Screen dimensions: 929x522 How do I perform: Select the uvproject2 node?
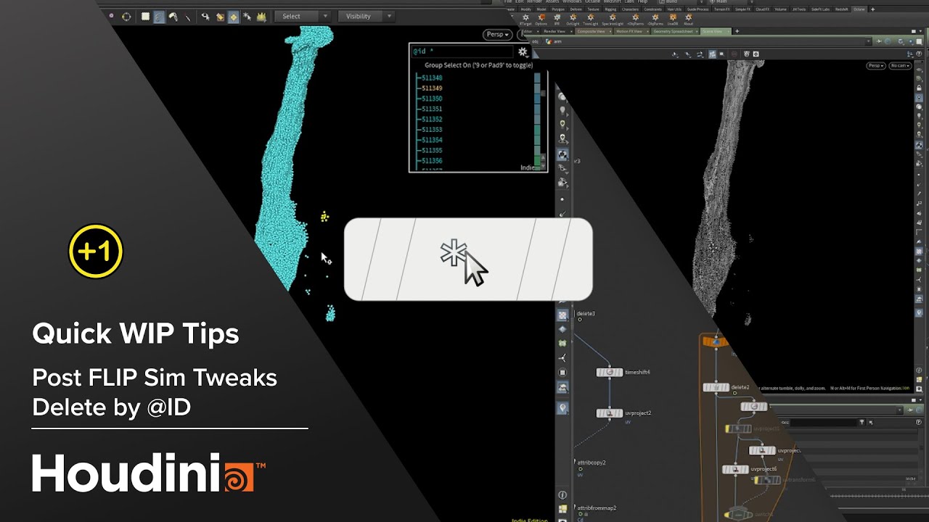click(610, 413)
